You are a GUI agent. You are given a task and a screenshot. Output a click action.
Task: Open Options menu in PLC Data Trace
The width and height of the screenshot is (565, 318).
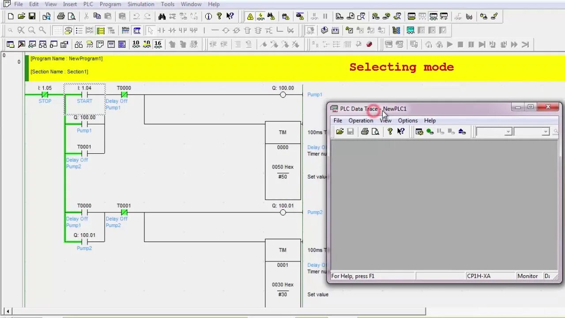(x=408, y=120)
